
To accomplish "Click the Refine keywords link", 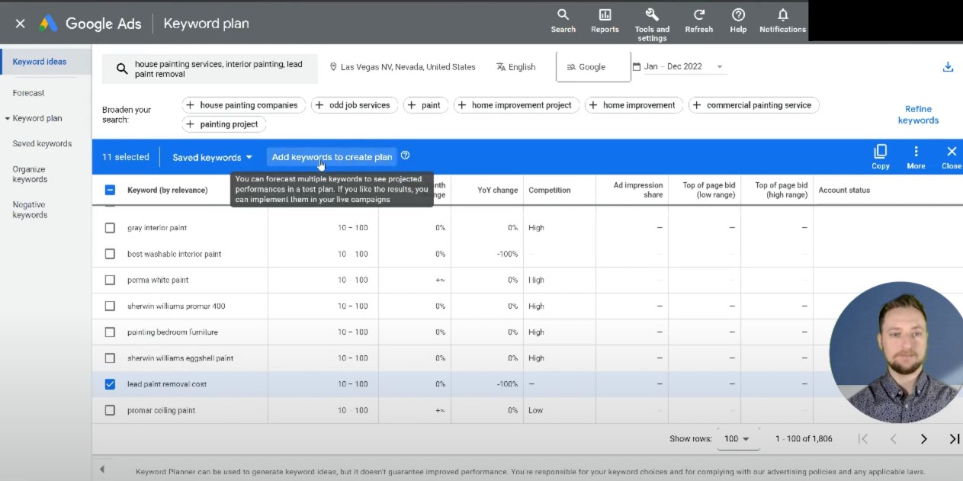I will (918, 114).
